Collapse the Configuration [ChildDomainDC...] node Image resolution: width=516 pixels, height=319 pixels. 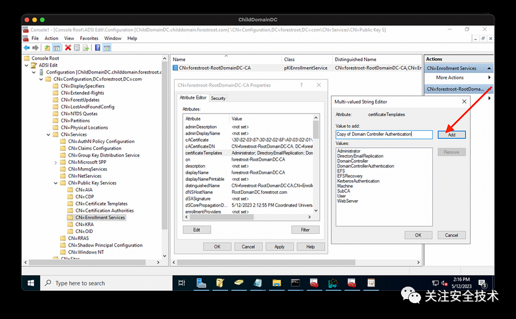[x=34, y=72]
